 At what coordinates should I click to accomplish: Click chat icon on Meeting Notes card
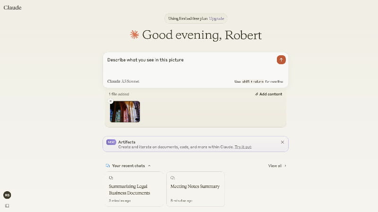point(172,178)
